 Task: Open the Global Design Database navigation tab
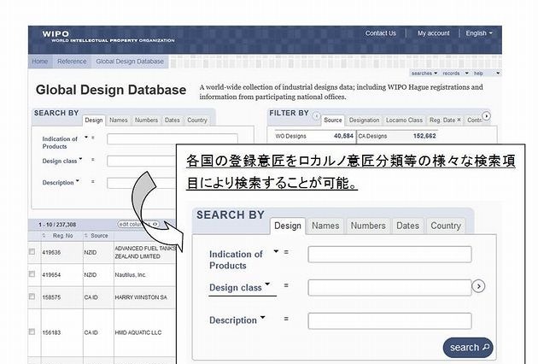click(x=130, y=62)
